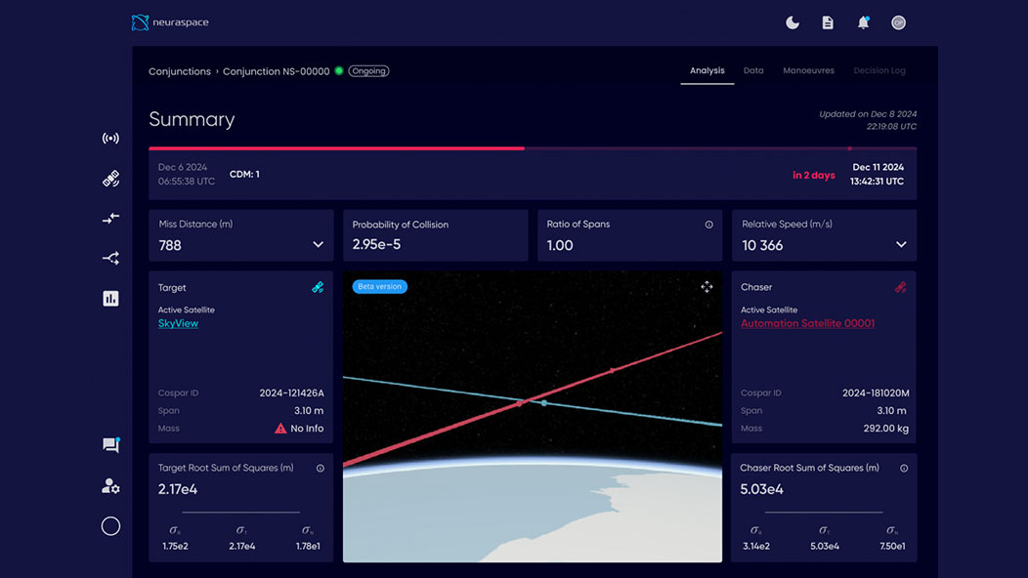Open the SkyView satellite link
This screenshot has height=578, width=1028.
tap(178, 323)
